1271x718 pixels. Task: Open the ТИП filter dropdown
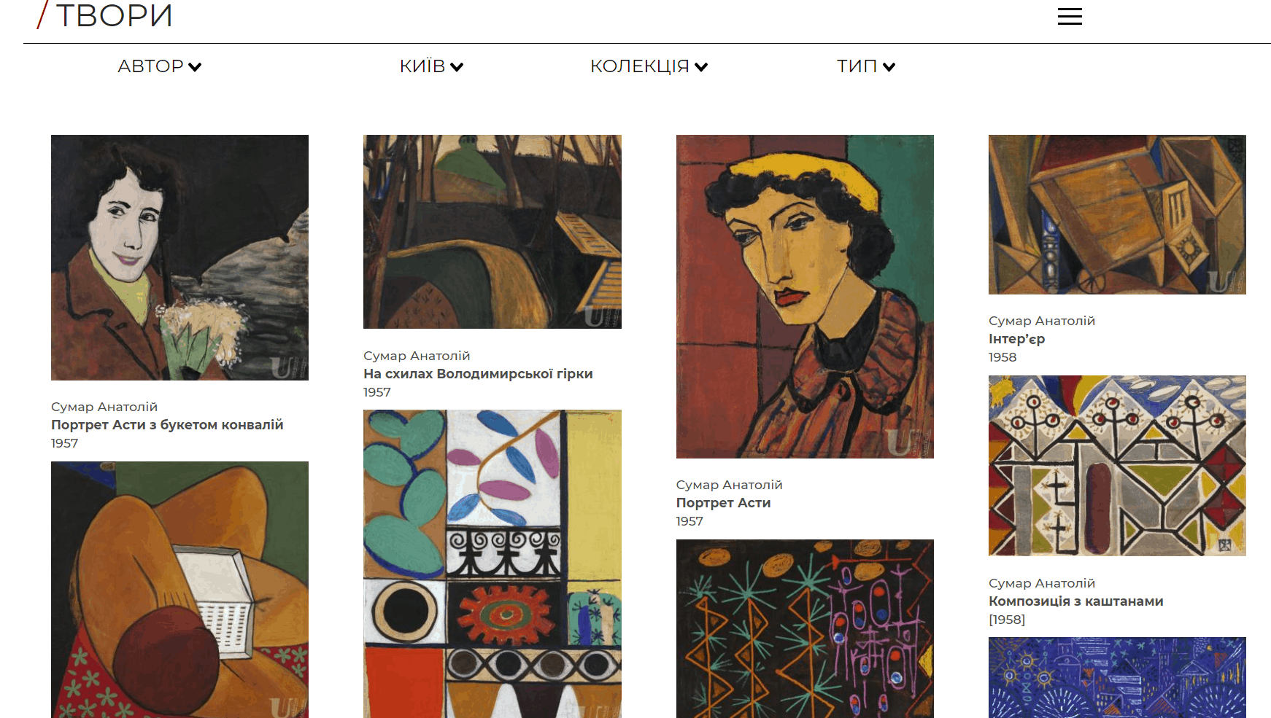(865, 66)
